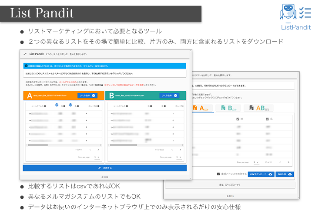Click the メールアドレス column header in list B

click(120, 106)
